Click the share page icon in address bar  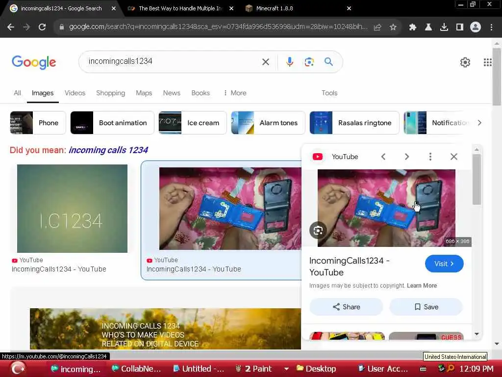(377, 27)
